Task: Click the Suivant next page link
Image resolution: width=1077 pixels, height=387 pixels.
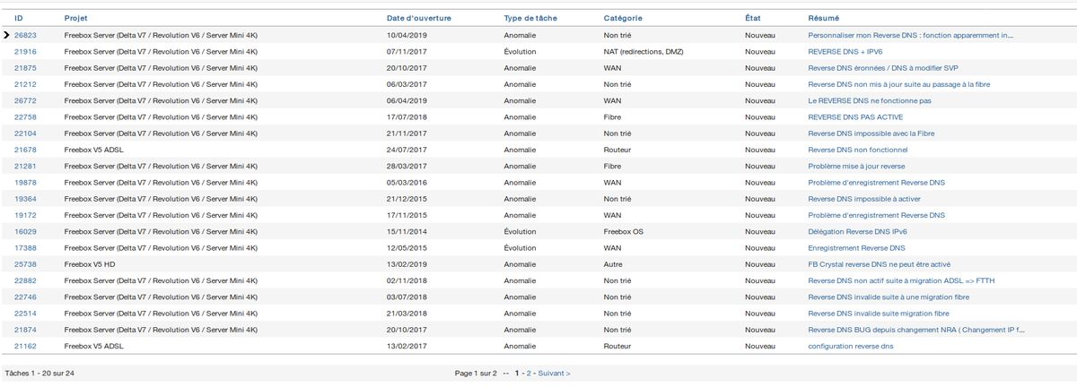Action: (554, 373)
